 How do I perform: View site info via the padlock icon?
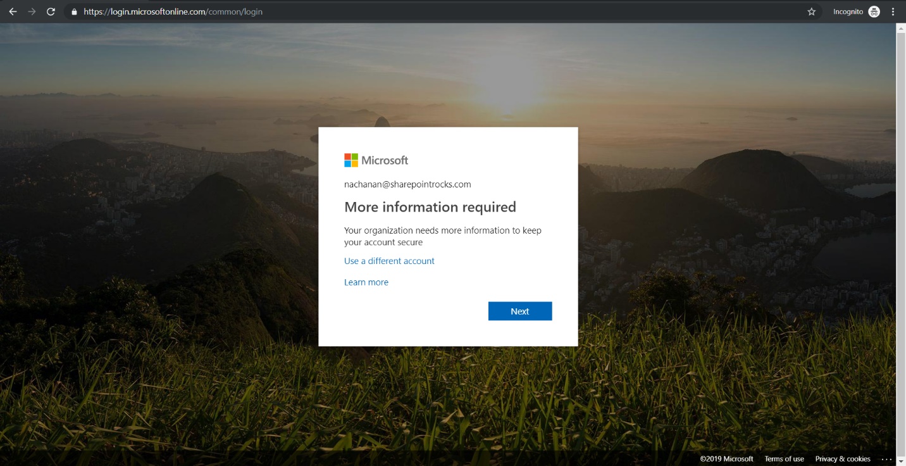pos(74,11)
